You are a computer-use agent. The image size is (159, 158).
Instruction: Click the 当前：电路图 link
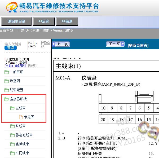(x=15, y=66)
